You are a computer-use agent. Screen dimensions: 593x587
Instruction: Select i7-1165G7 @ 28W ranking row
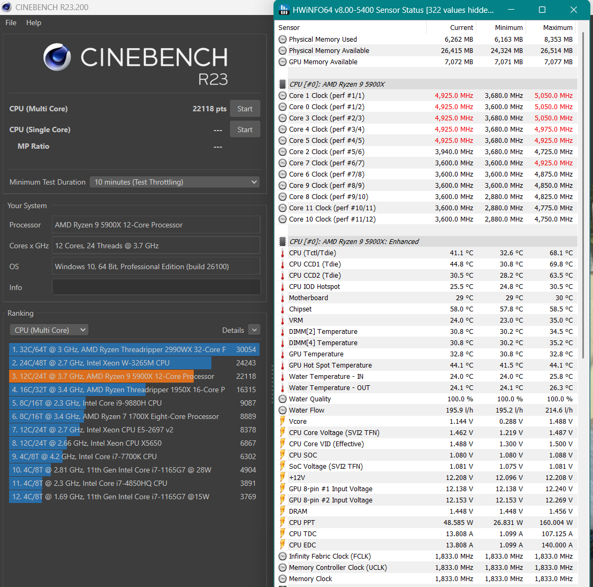coord(134,470)
